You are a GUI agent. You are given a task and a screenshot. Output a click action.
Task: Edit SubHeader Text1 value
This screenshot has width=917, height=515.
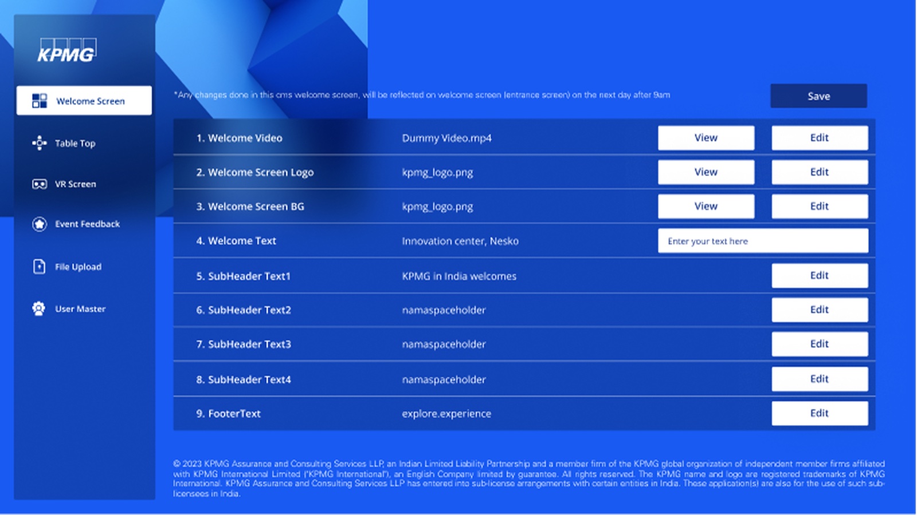[820, 276]
